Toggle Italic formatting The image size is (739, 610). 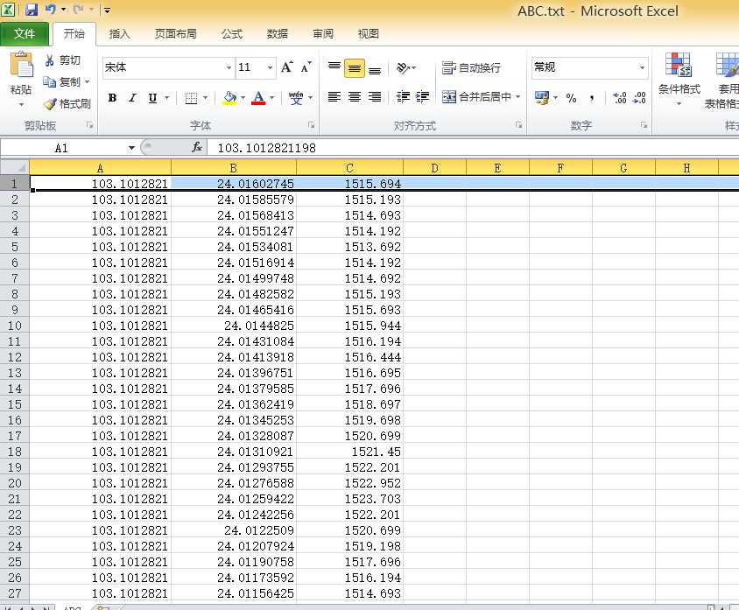[x=133, y=98]
